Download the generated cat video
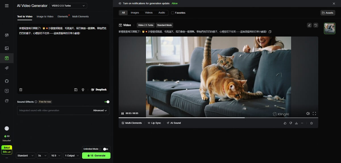341x163 pixels. click(x=296, y=123)
